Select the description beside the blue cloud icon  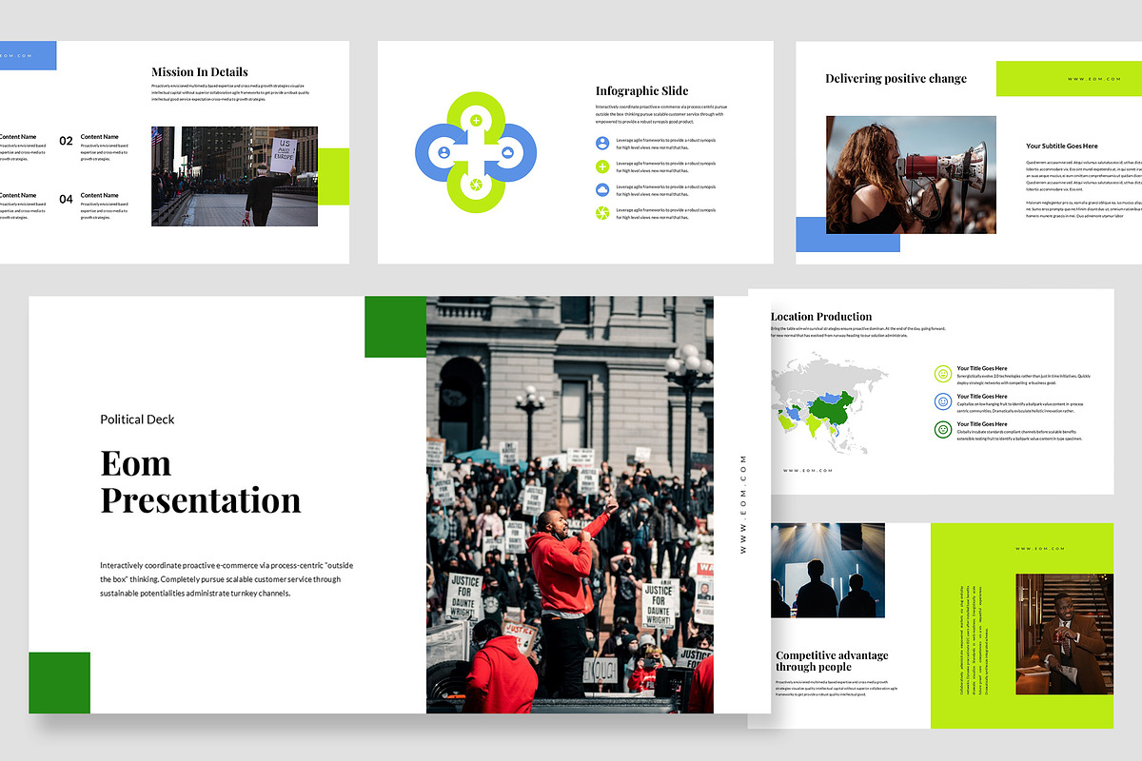(666, 189)
